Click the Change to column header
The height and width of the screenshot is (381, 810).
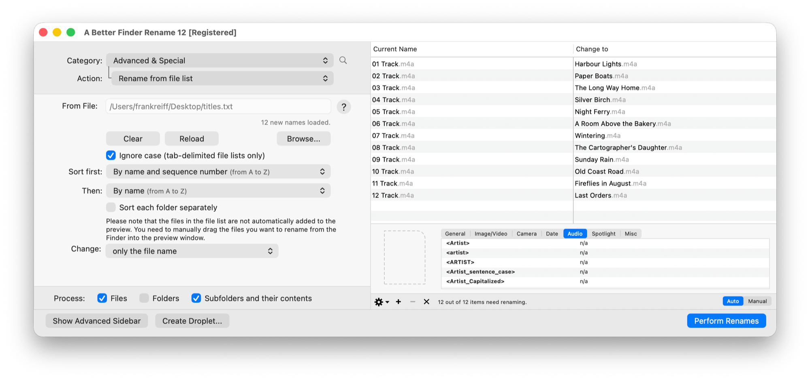675,49
